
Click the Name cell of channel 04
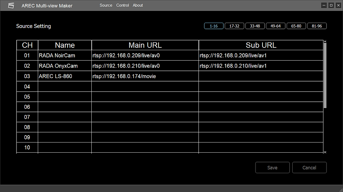click(x=65, y=86)
